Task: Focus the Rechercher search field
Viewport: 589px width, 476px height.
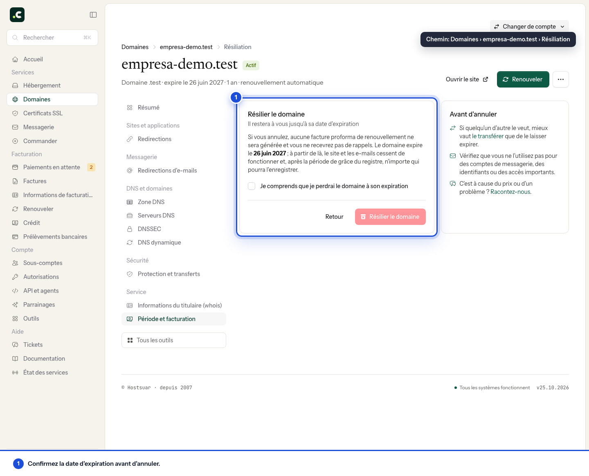Action: (52, 38)
